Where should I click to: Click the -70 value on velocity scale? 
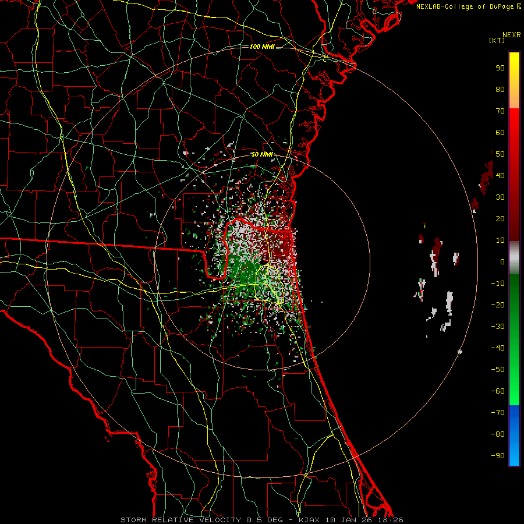point(498,413)
